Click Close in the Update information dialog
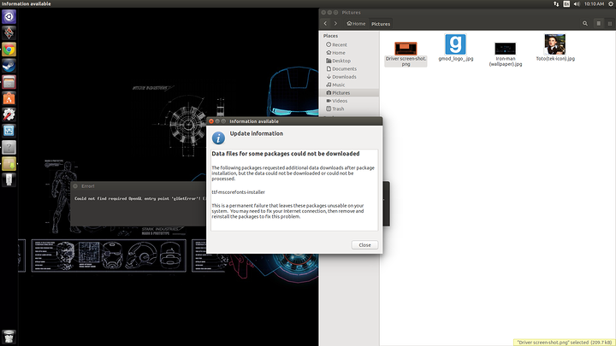 (x=364, y=244)
